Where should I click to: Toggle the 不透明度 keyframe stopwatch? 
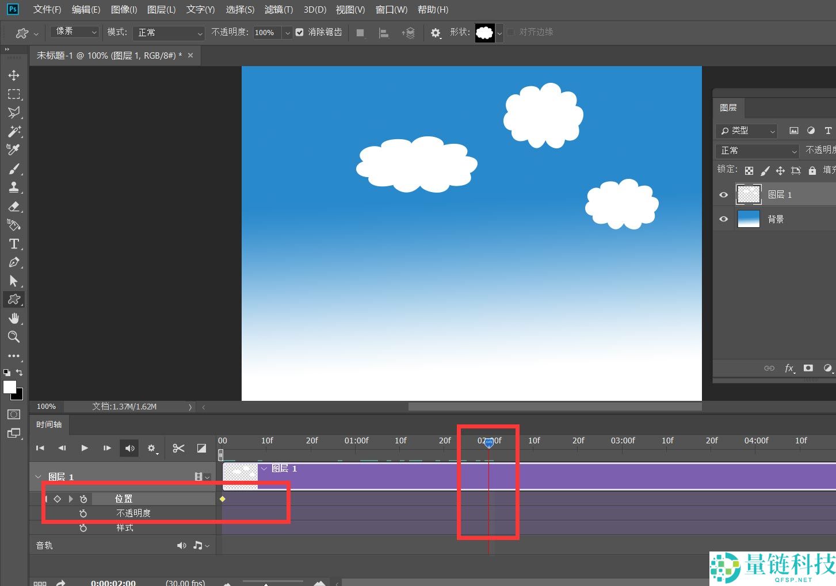[83, 513]
